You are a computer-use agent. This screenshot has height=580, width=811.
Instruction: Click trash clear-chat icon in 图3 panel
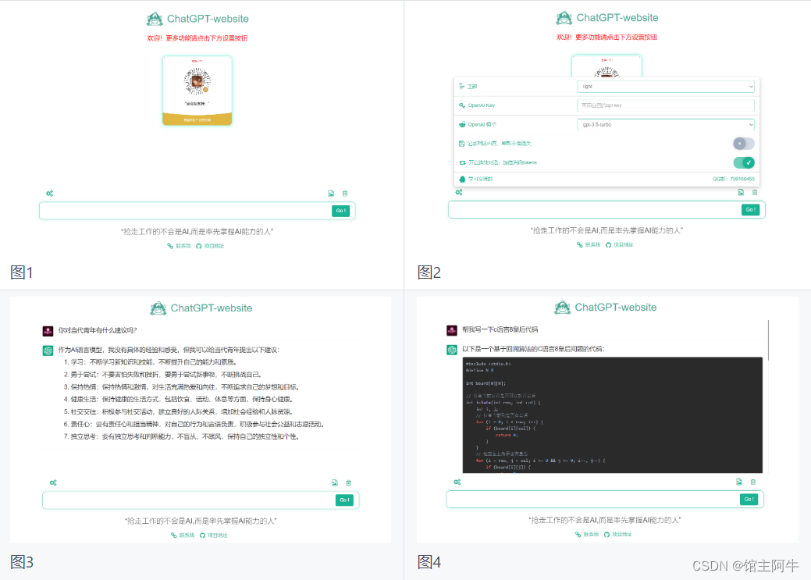tap(349, 482)
